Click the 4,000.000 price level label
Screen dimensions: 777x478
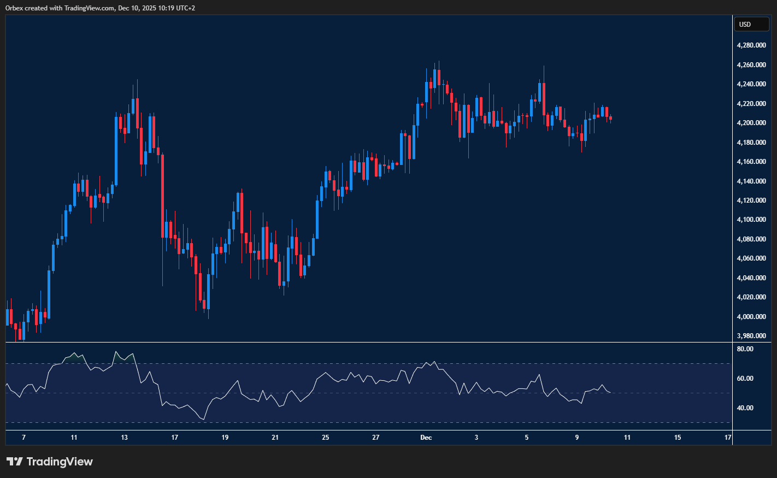click(751, 317)
